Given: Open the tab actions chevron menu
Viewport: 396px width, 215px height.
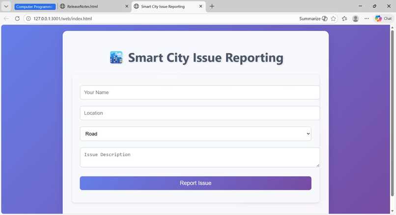Looking at the screenshot, I should click(6, 6).
